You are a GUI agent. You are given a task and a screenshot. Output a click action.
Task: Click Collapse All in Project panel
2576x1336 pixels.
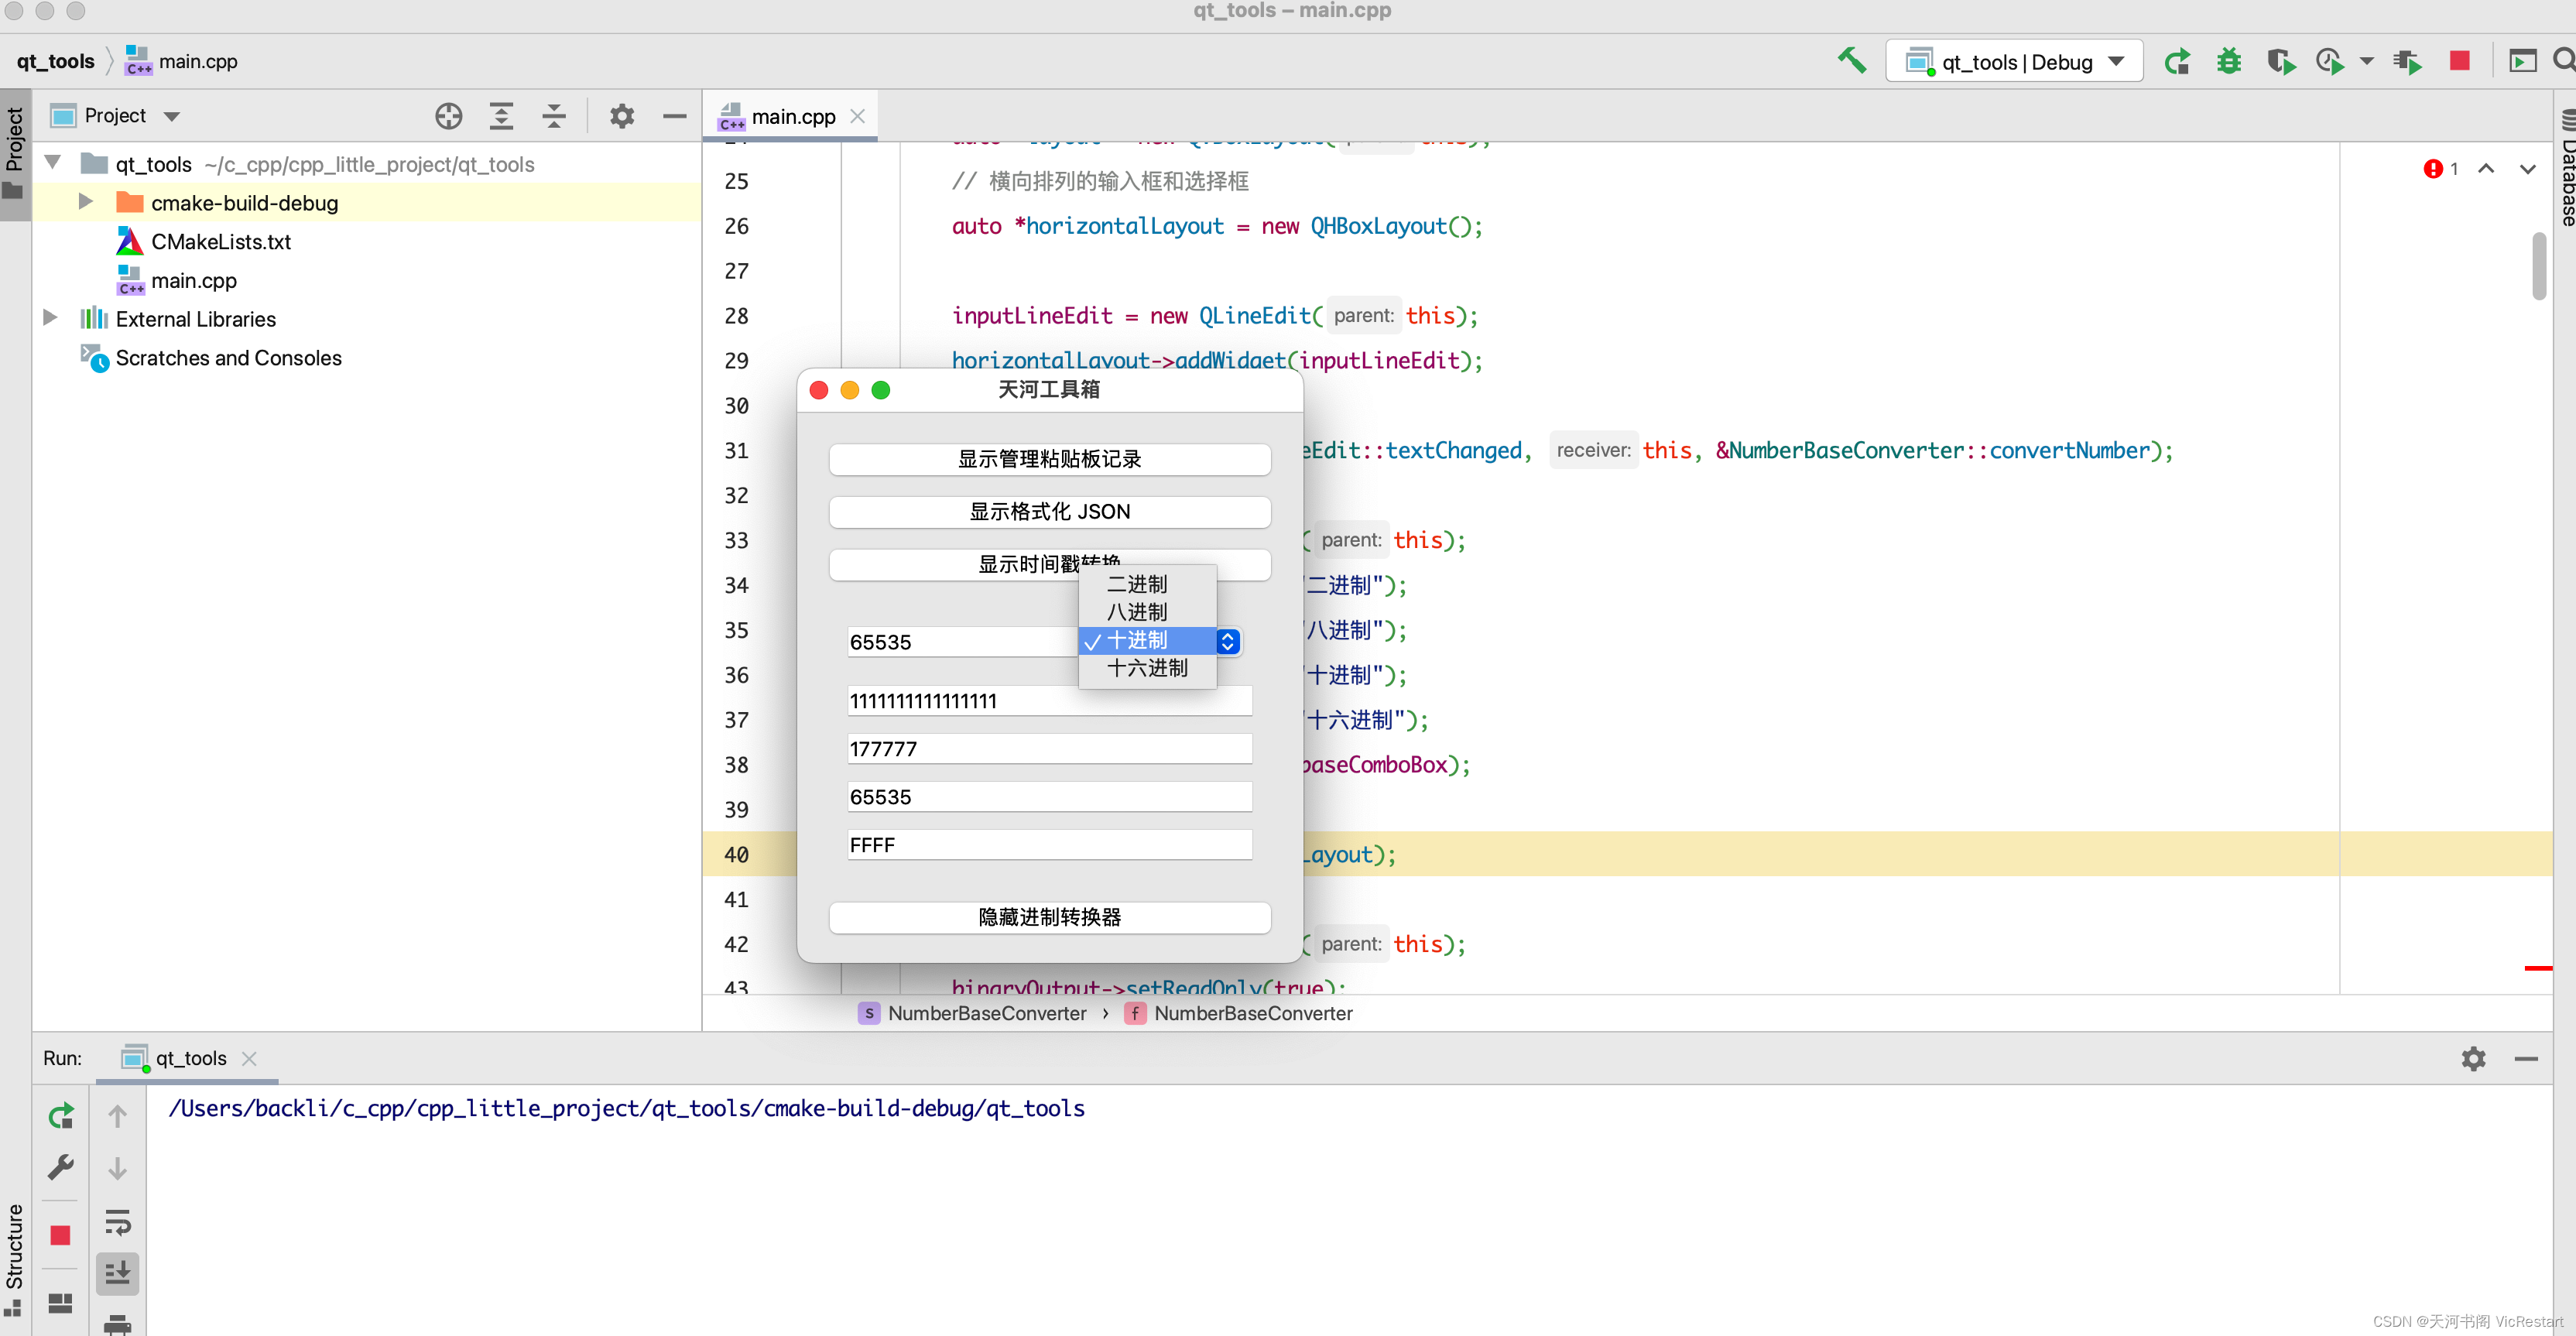tap(554, 116)
